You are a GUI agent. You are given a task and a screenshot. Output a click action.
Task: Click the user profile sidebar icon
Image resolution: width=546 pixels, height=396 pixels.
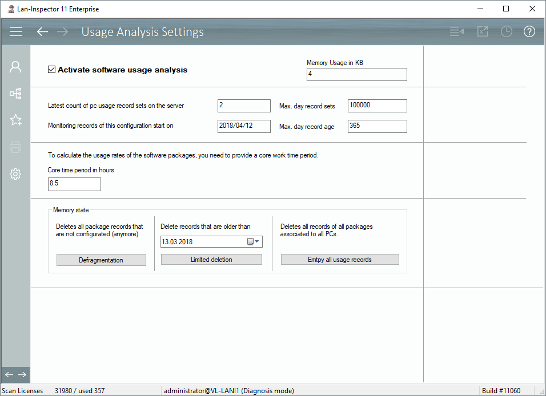(15, 67)
